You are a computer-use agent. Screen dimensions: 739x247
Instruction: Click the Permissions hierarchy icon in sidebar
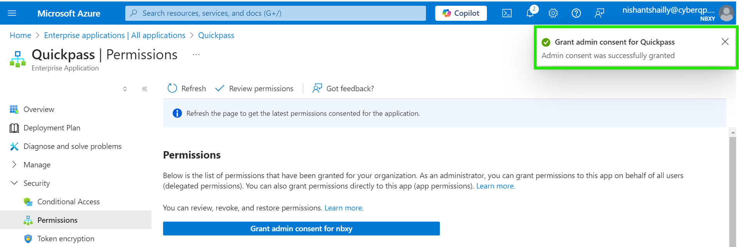point(28,220)
